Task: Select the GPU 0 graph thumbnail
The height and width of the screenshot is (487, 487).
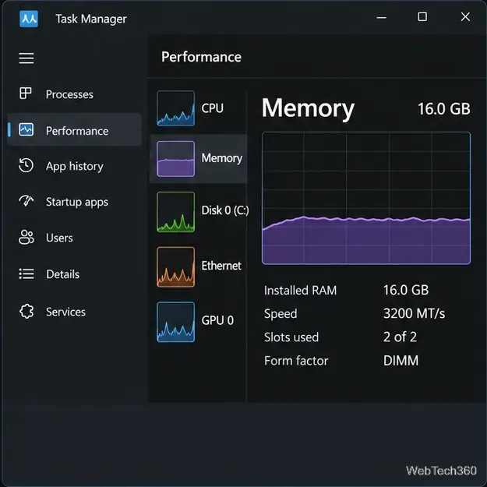Action: click(176, 322)
